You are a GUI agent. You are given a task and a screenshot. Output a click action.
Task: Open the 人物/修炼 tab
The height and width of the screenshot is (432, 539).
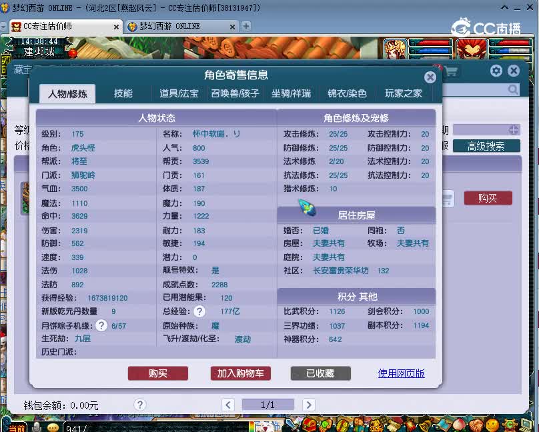tap(68, 94)
